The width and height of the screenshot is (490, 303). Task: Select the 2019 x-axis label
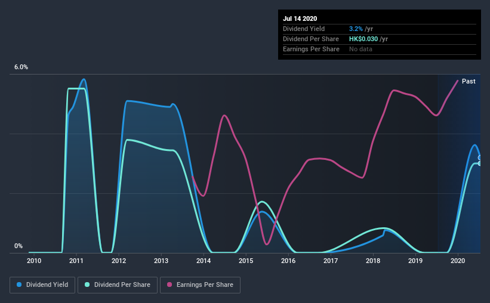(x=415, y=261)
